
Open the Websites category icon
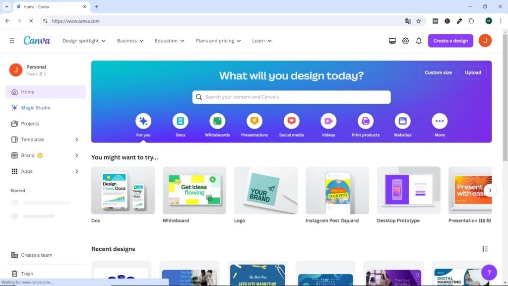[402, 121]
